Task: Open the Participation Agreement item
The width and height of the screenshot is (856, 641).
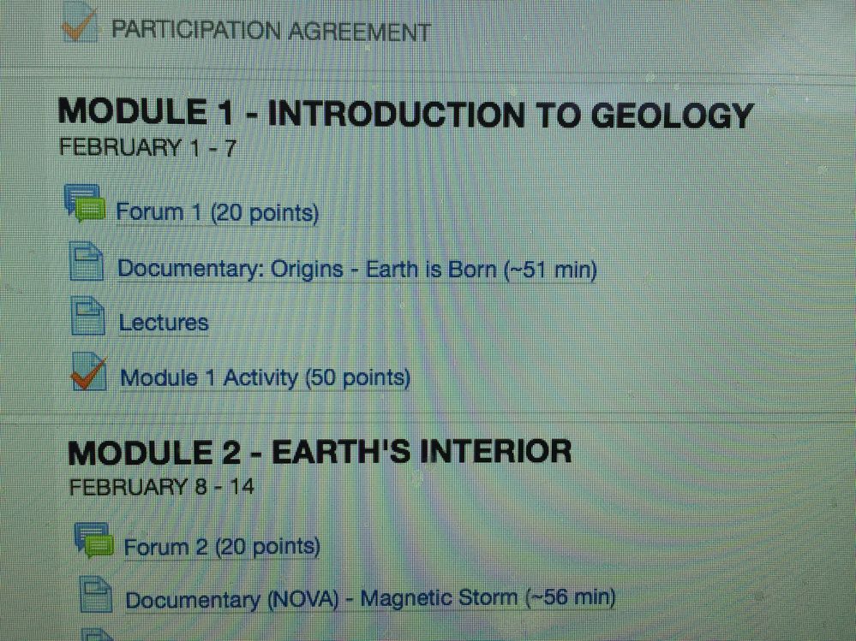Action: (x=271, y=32)
